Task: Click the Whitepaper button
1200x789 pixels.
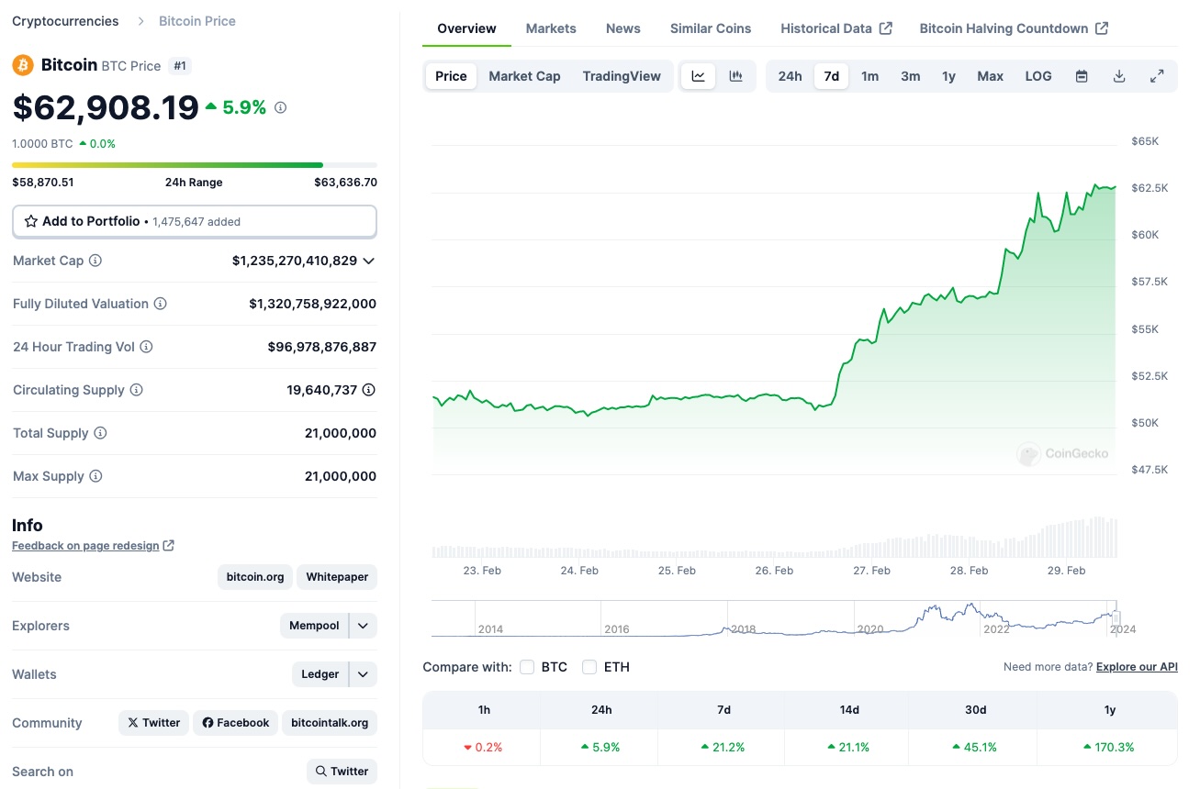Action: point(337,577)
